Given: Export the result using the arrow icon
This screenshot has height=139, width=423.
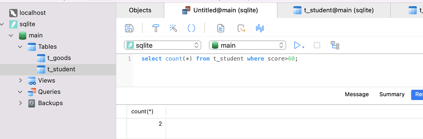Looking at the screenshot, I should [x=241, y=28].
